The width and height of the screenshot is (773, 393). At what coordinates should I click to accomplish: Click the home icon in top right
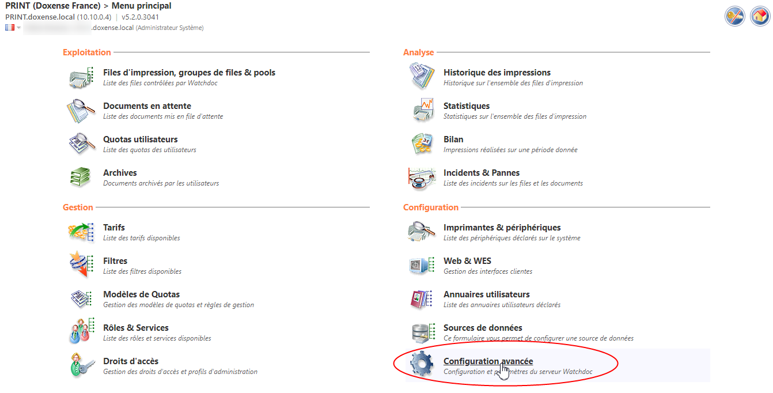tap(760, 16)
